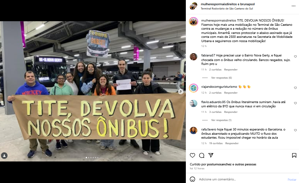This screenshot has height=183, width=299.
Task: Go to next photo with arrow
Action: [180, 91]
